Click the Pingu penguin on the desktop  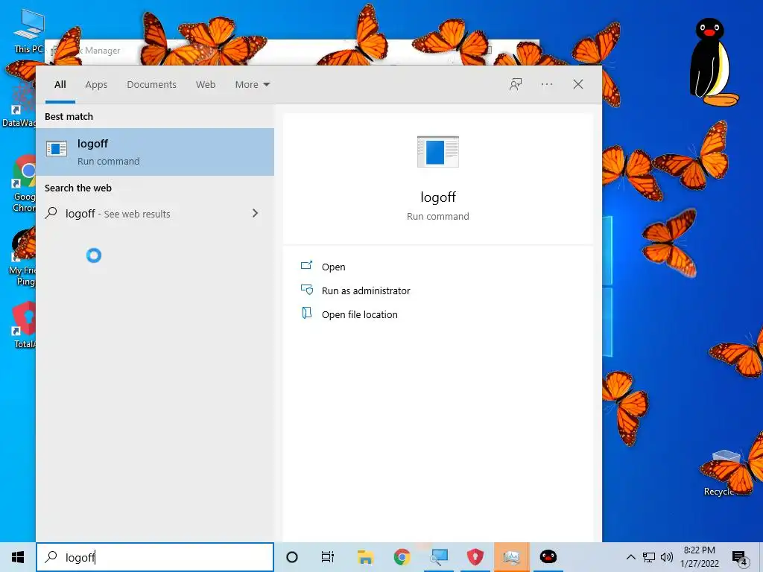point(712,63)
